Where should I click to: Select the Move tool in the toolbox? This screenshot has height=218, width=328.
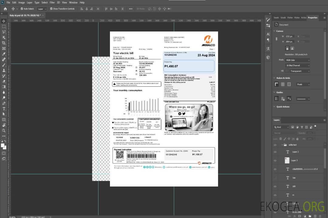[x=4, y=21]
